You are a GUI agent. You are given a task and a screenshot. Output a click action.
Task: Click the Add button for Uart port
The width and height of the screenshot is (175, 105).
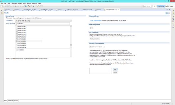pos(115,69)
